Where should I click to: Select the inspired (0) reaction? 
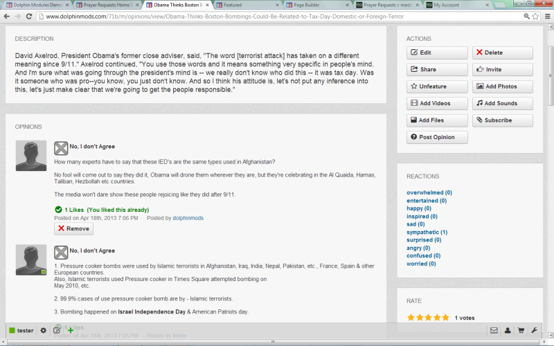click(x=422, y=217)
